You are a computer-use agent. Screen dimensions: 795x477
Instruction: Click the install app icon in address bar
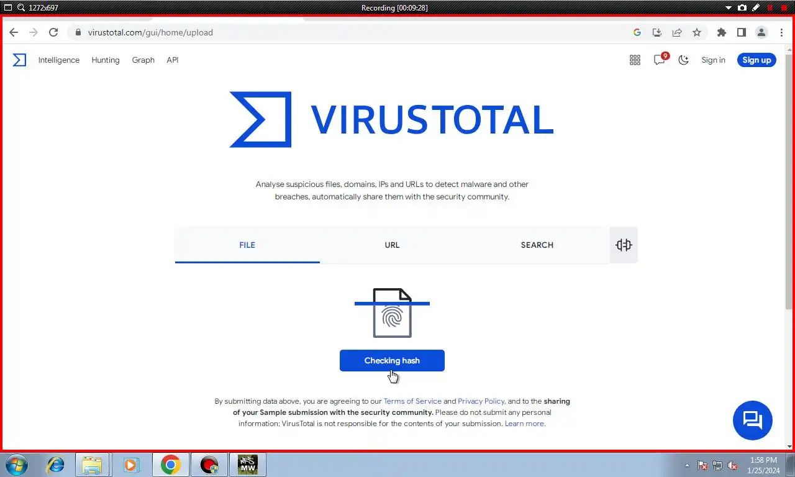(657, 32)
